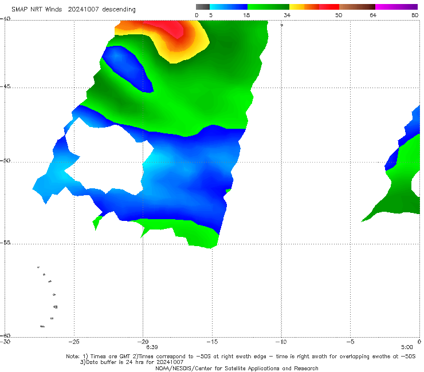Click the longitude label '-25'

click(74, 342)
